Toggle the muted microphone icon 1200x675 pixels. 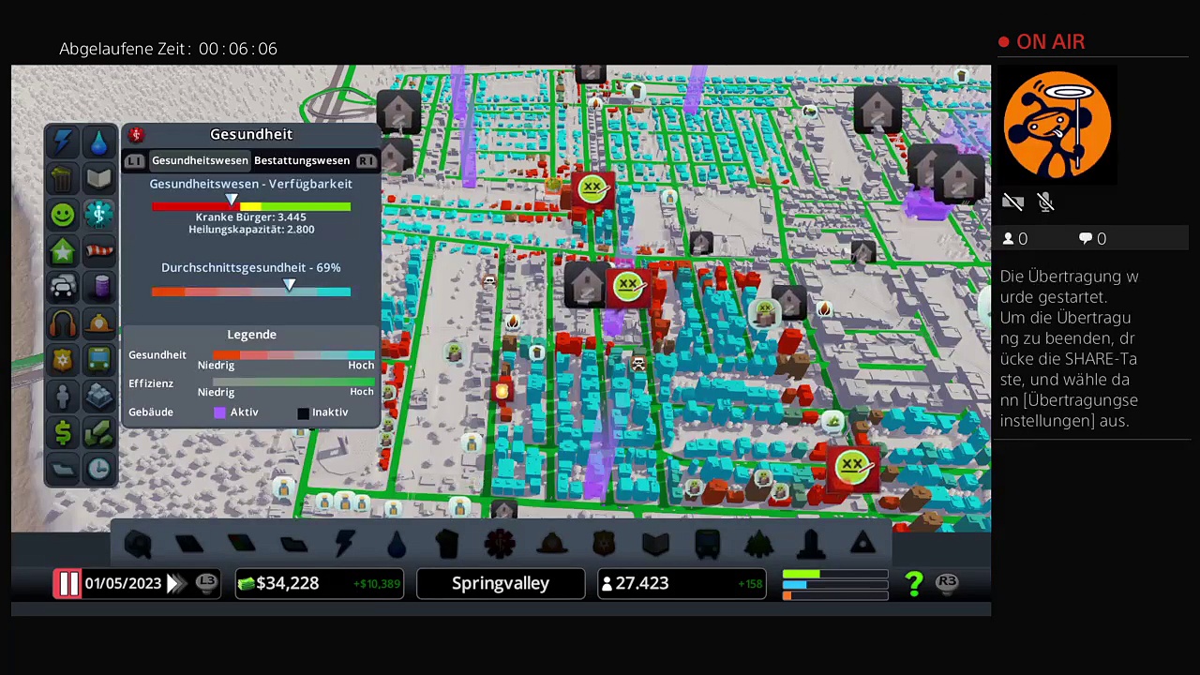pyautogui.click(x=1046, y=202)
